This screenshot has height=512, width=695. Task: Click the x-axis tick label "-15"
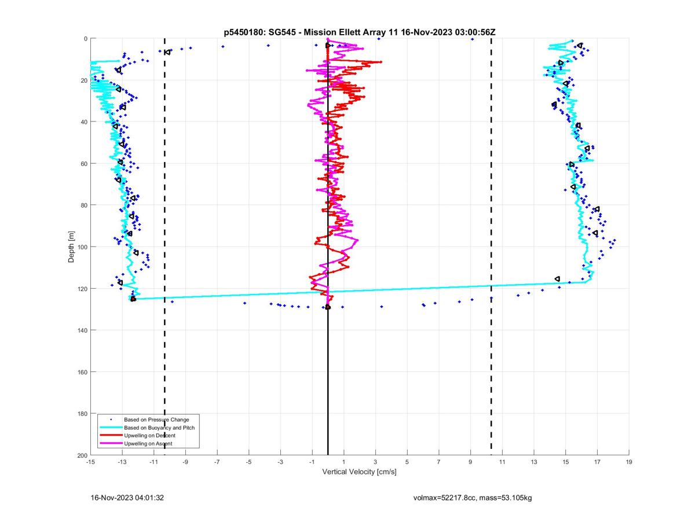coord(90,462)
